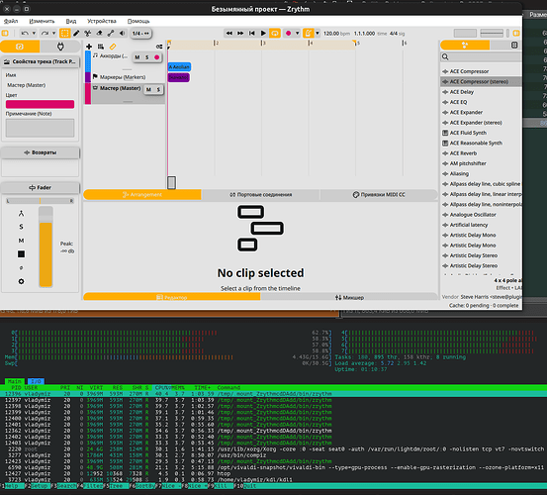Click the purple start marker on timeline

[x=179, y=77]
